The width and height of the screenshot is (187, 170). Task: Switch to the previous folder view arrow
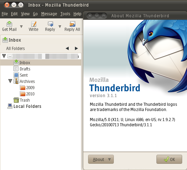point(67,48)
